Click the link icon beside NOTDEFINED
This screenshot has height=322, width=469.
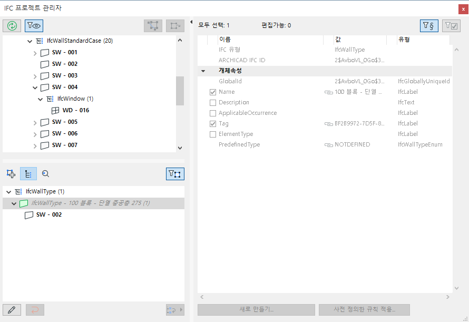click(x=329, y=145)
